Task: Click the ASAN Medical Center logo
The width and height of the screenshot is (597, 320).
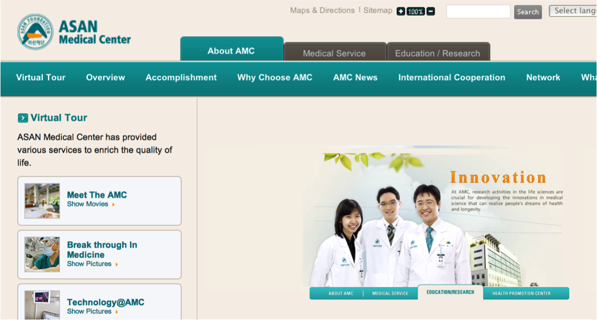Action: tap(74, 32)
